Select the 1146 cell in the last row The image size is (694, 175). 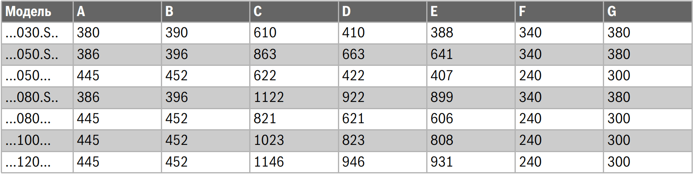269,162
